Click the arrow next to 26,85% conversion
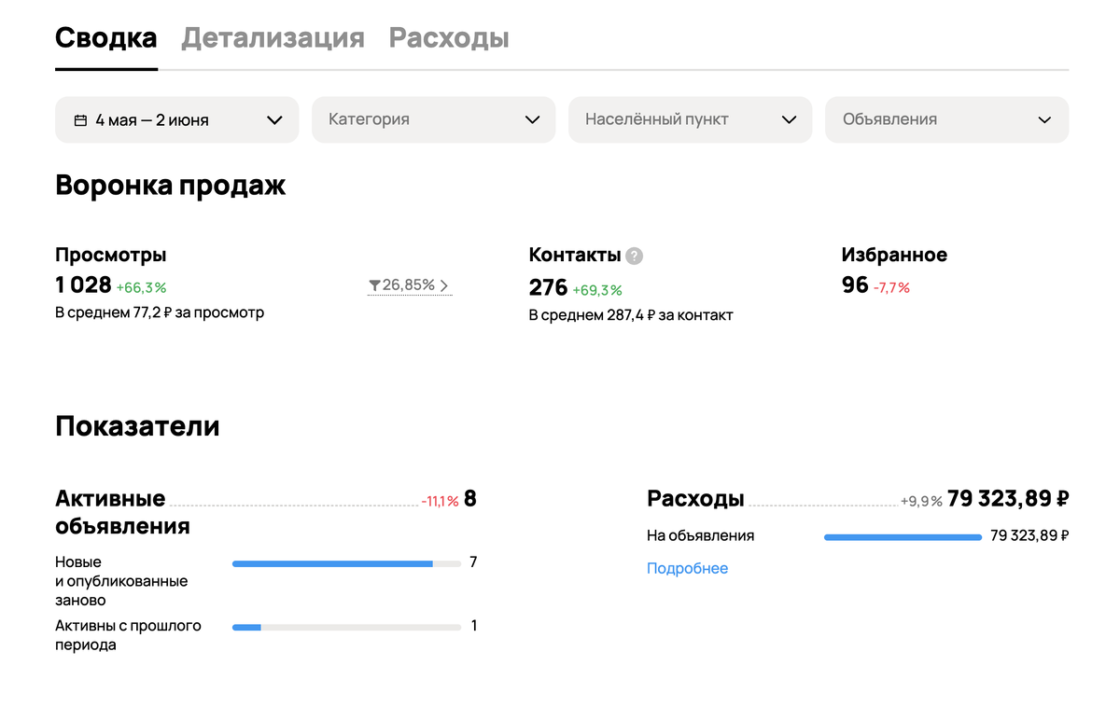Viewport: 1120px width, 707px height. 444,285
